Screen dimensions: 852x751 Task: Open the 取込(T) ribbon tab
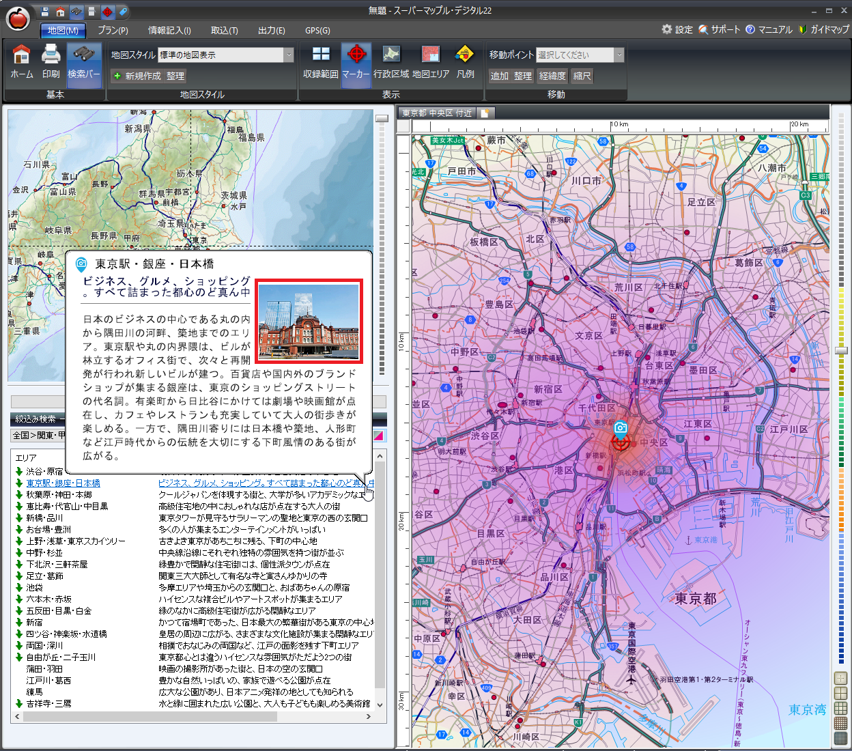(224, 30)
